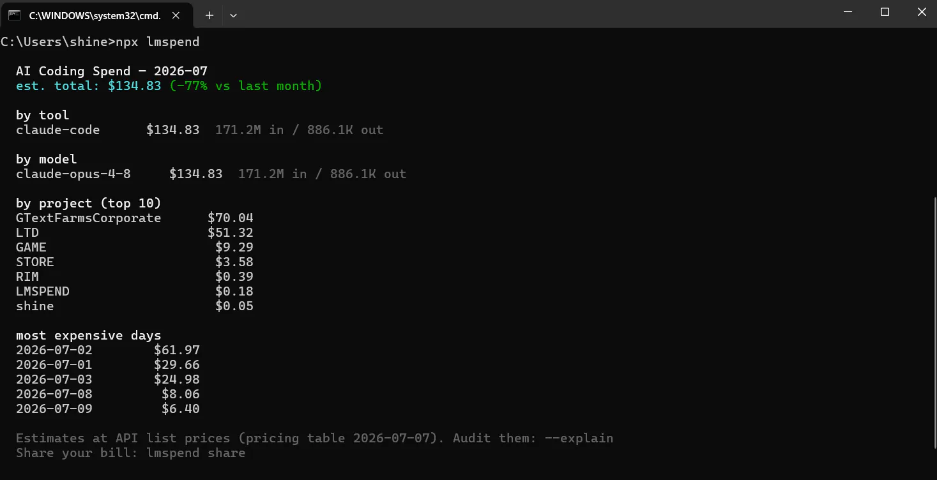This screenshot has height=480, width=937.
Task: Click the 'shine' project name
Action: pos(35,306)
